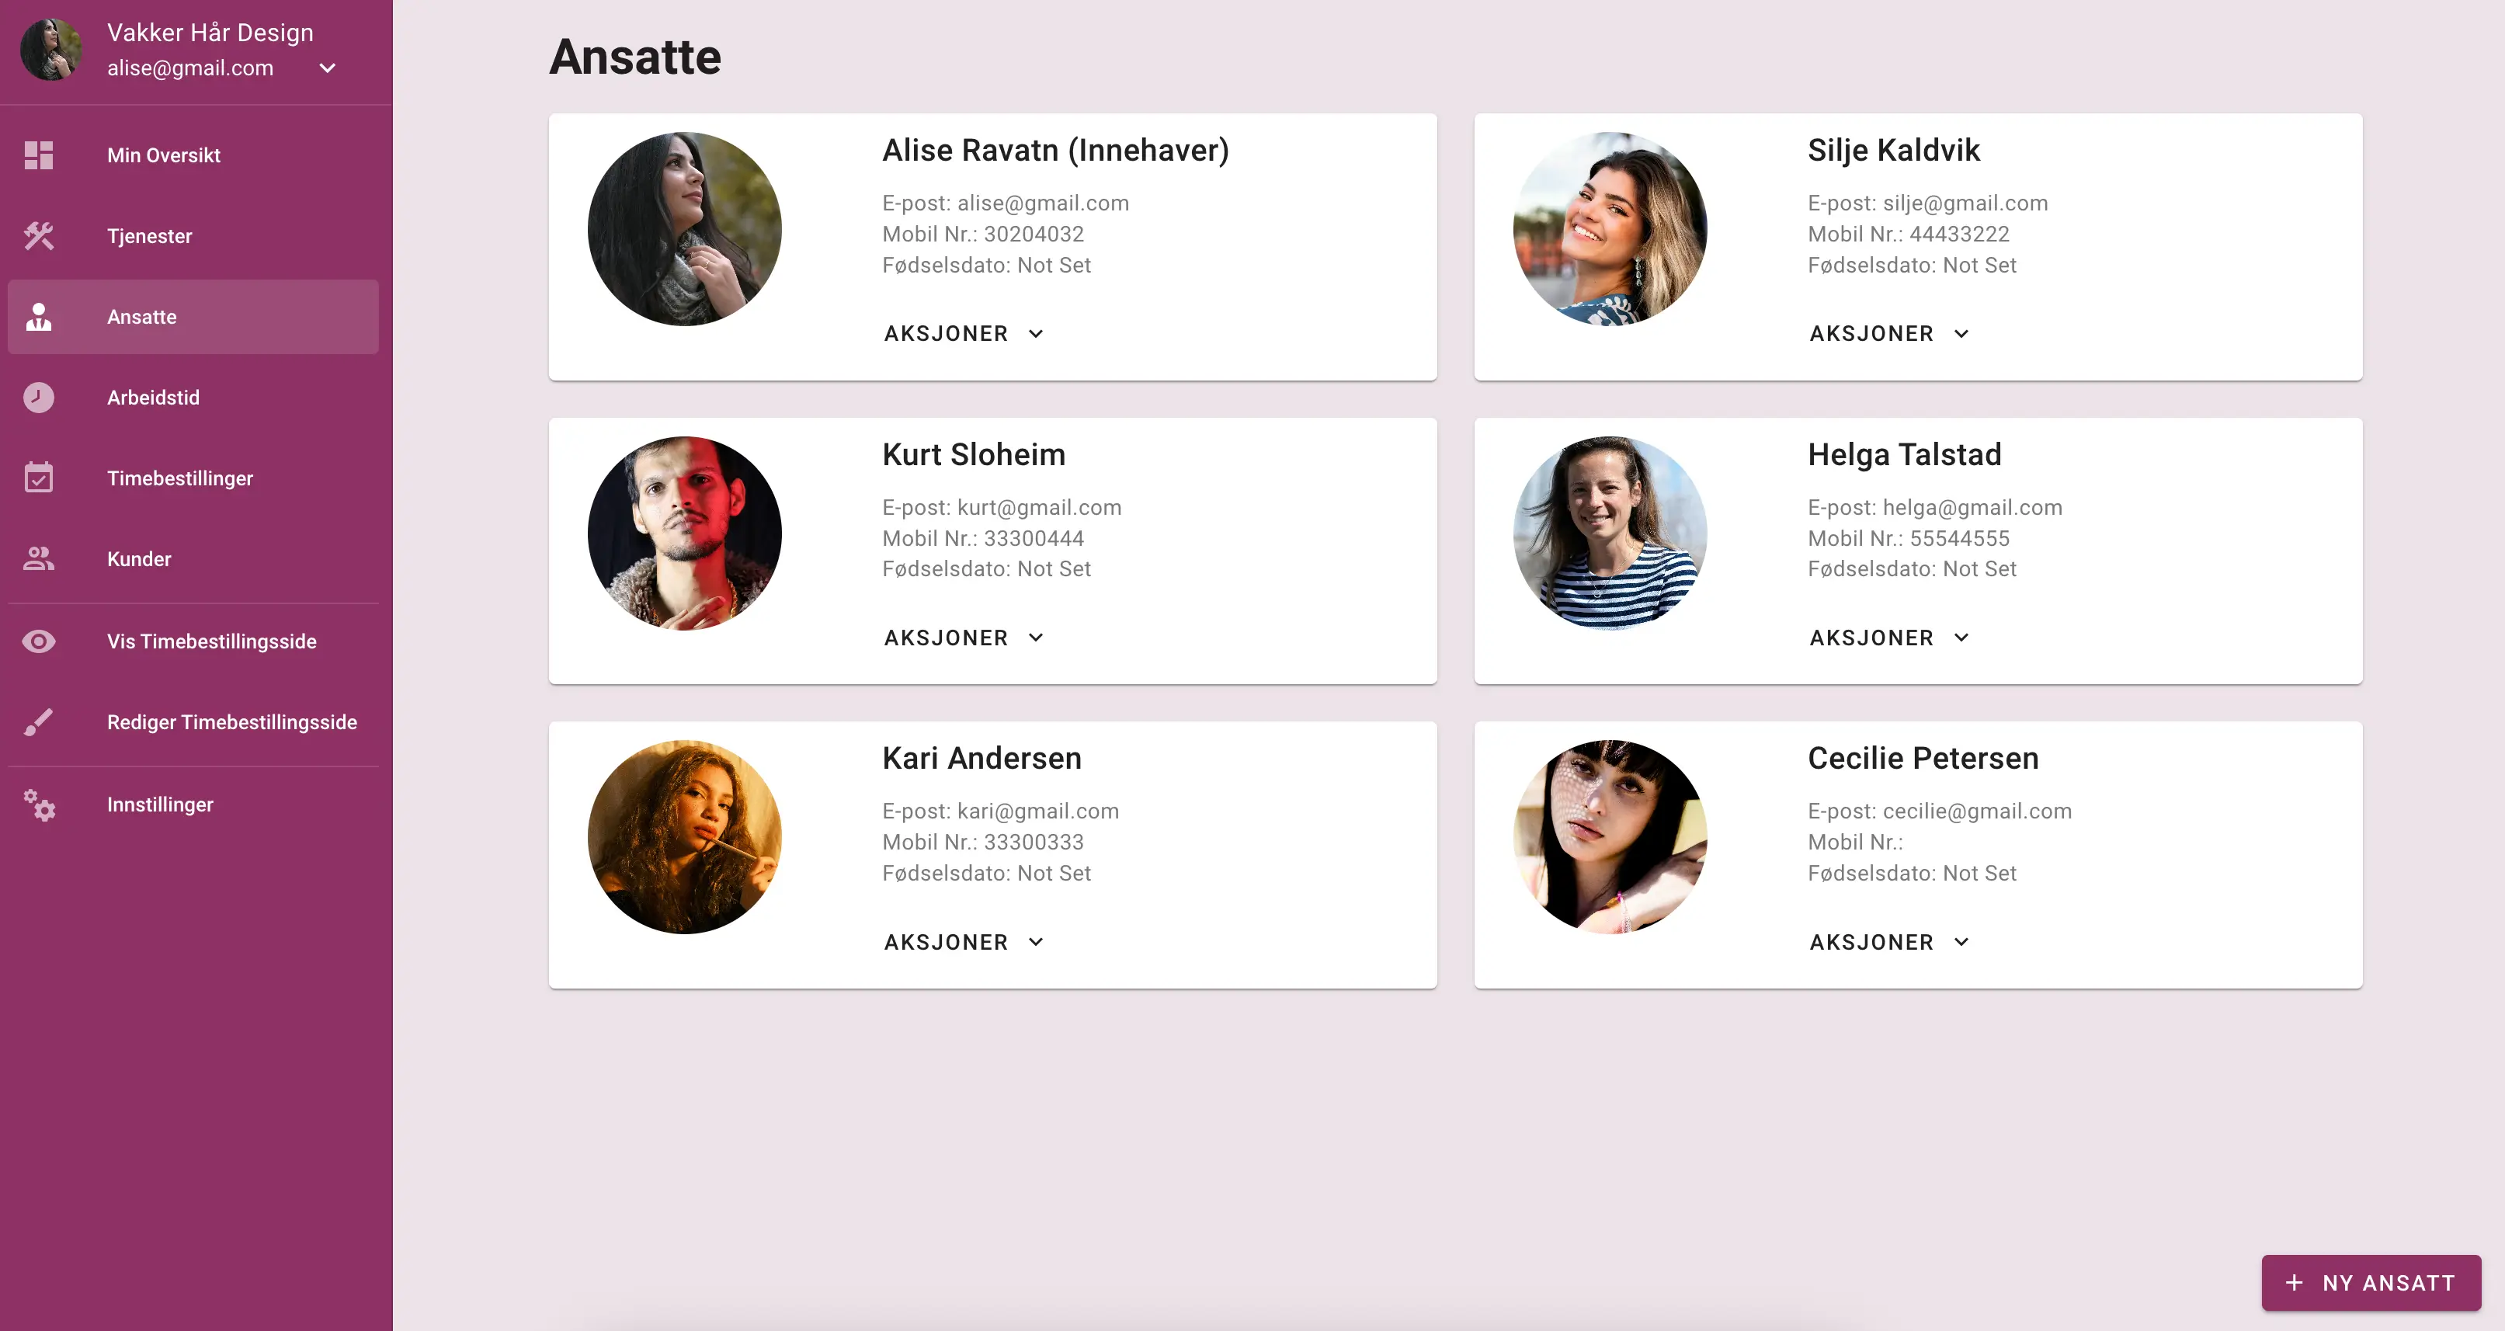Click the gears icon for Innstillinger
This screenshot has height=1331, width=2505.
pyautogui.click(x=39, y=805)
